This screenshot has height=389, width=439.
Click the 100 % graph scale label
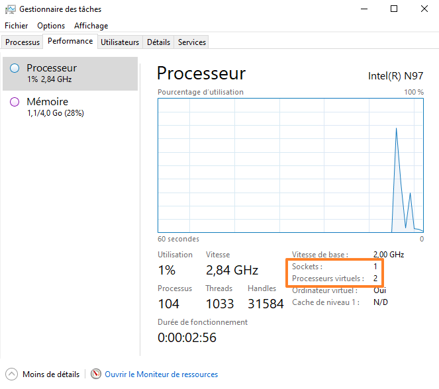coord(414,92)
